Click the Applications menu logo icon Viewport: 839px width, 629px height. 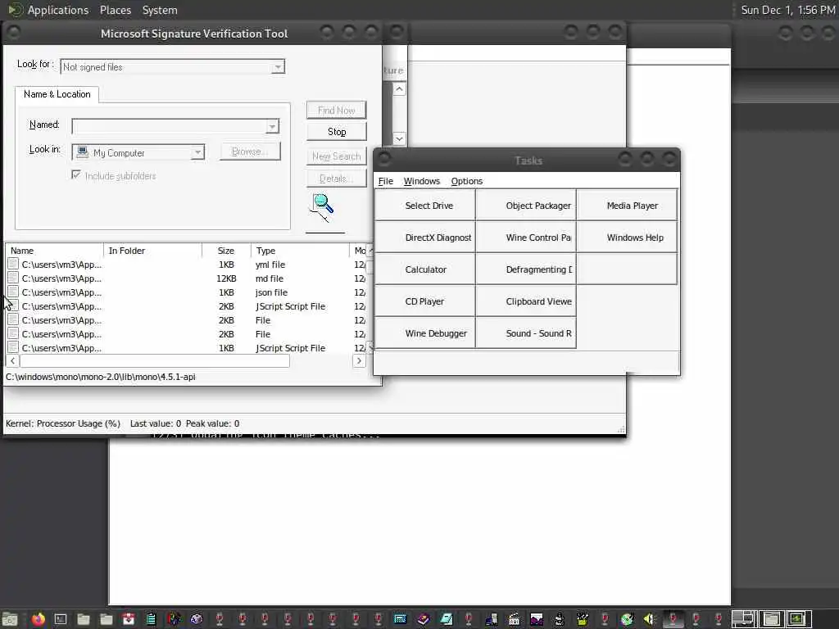coord(15,10)
